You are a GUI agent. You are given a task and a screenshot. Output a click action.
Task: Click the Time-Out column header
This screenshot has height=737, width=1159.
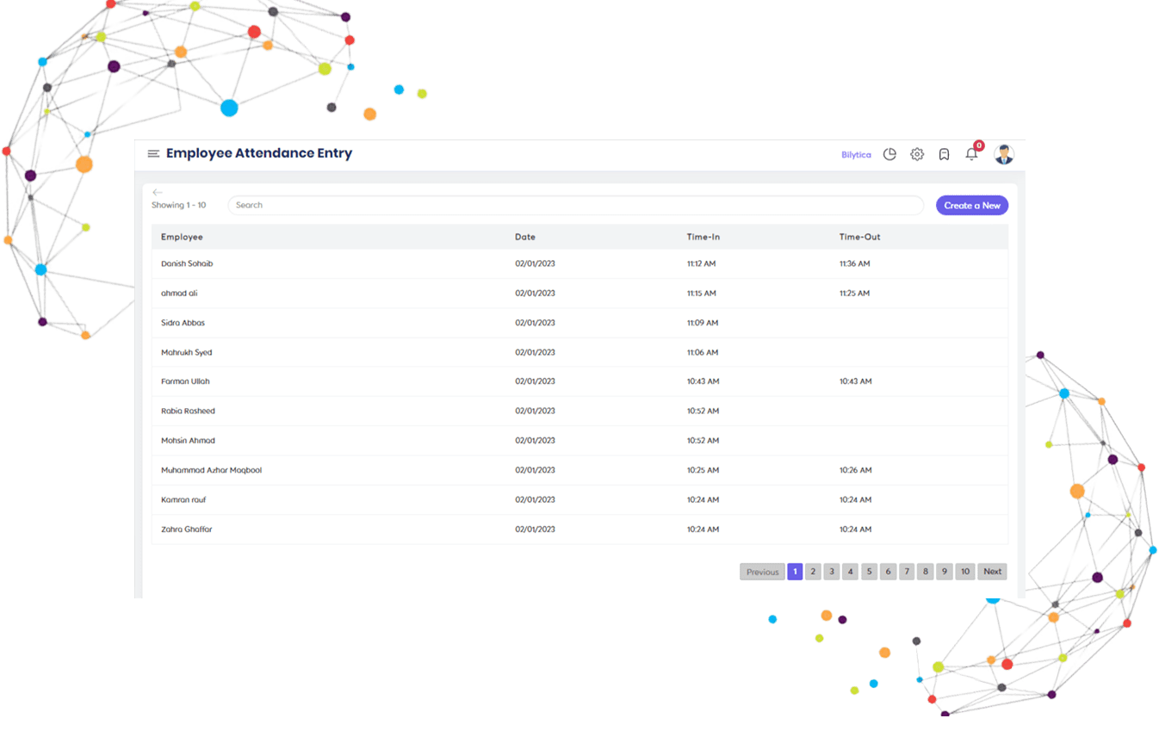pos(860,237)
